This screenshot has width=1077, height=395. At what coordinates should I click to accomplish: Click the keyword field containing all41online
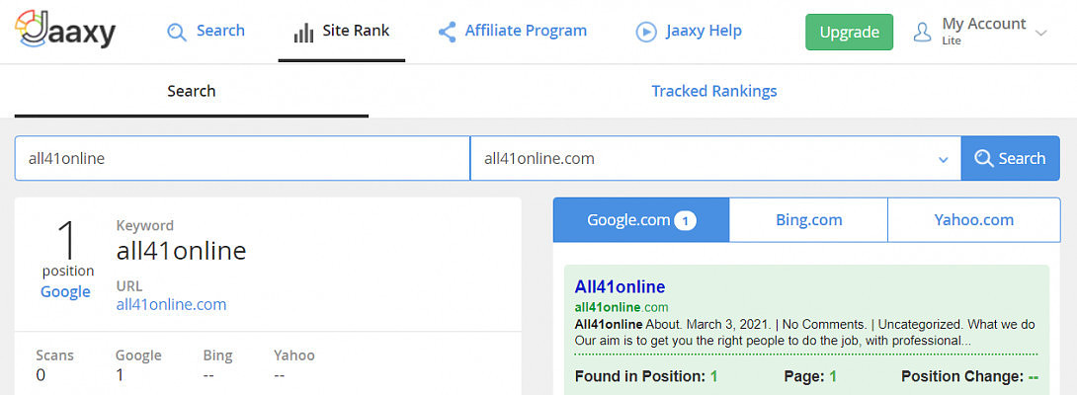(242, 158)
